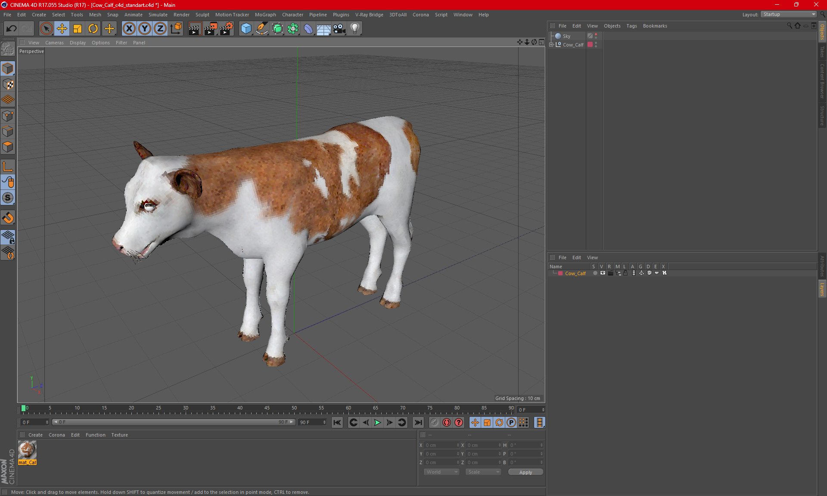The width and height of the screenshot is (827, 496).
Task: Add a Cube primitive object
Action: (x=246, y=29)
